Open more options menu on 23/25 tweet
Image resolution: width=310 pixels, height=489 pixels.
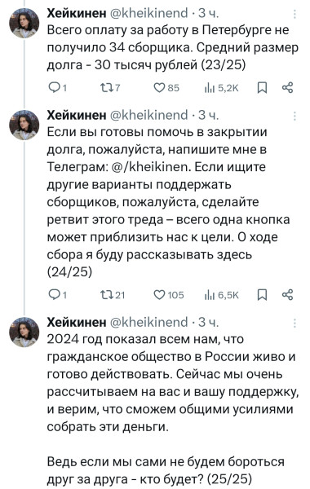point(294,13)
